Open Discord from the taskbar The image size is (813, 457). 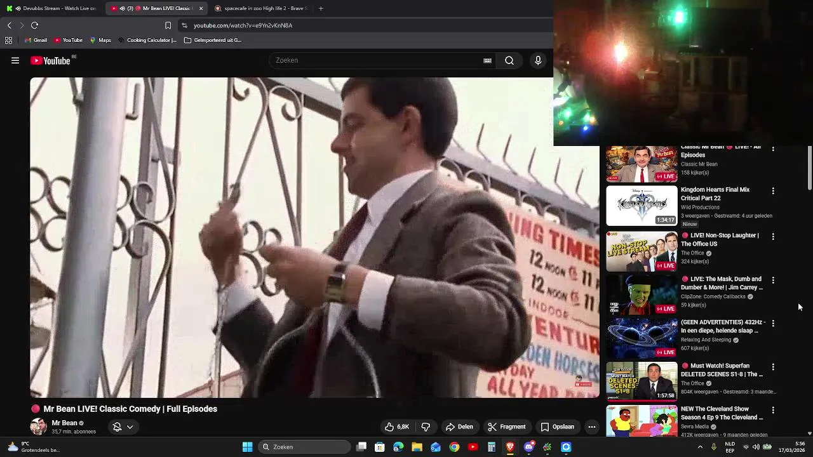click(x=528, y=447)
